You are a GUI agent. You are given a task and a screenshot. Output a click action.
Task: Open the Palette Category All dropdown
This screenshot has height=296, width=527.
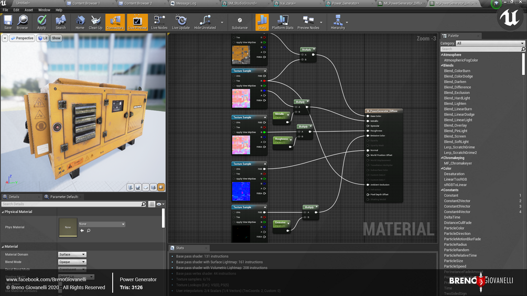[490, 43]
